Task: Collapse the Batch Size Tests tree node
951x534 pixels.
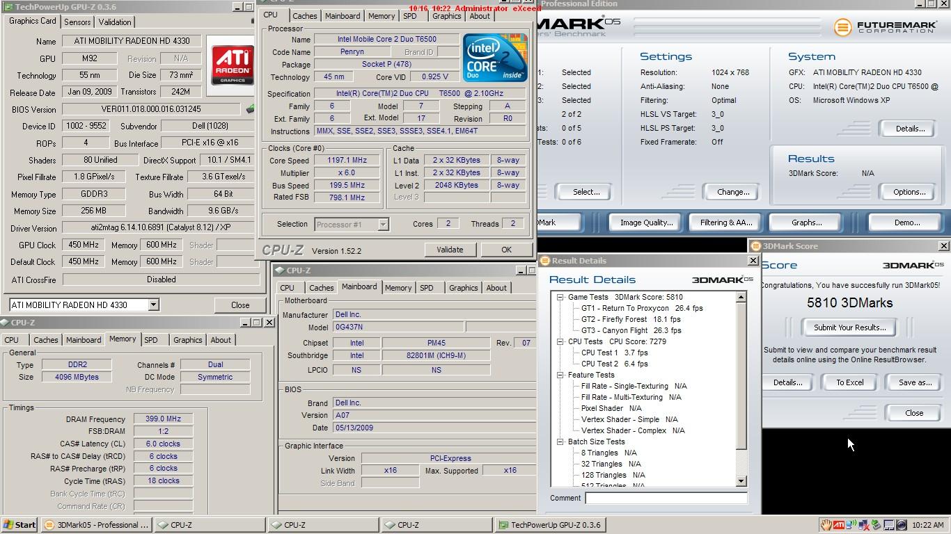Action: click(560, 442)
